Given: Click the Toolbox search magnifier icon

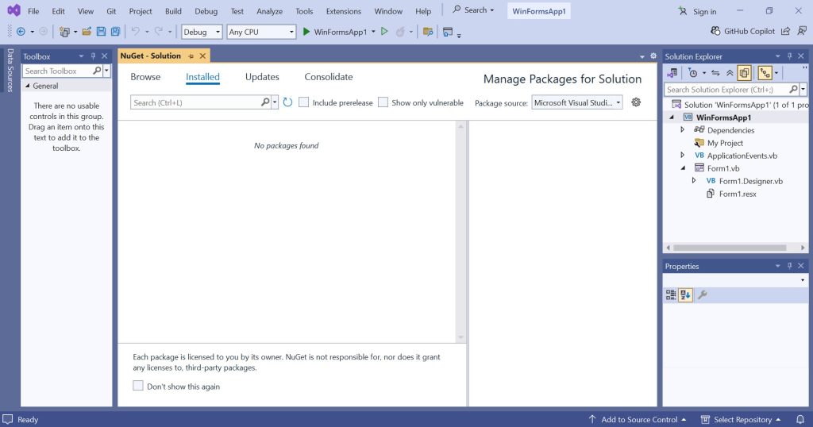Looking at the screenshot, I should pyautogui.click(x=97, y=71).
